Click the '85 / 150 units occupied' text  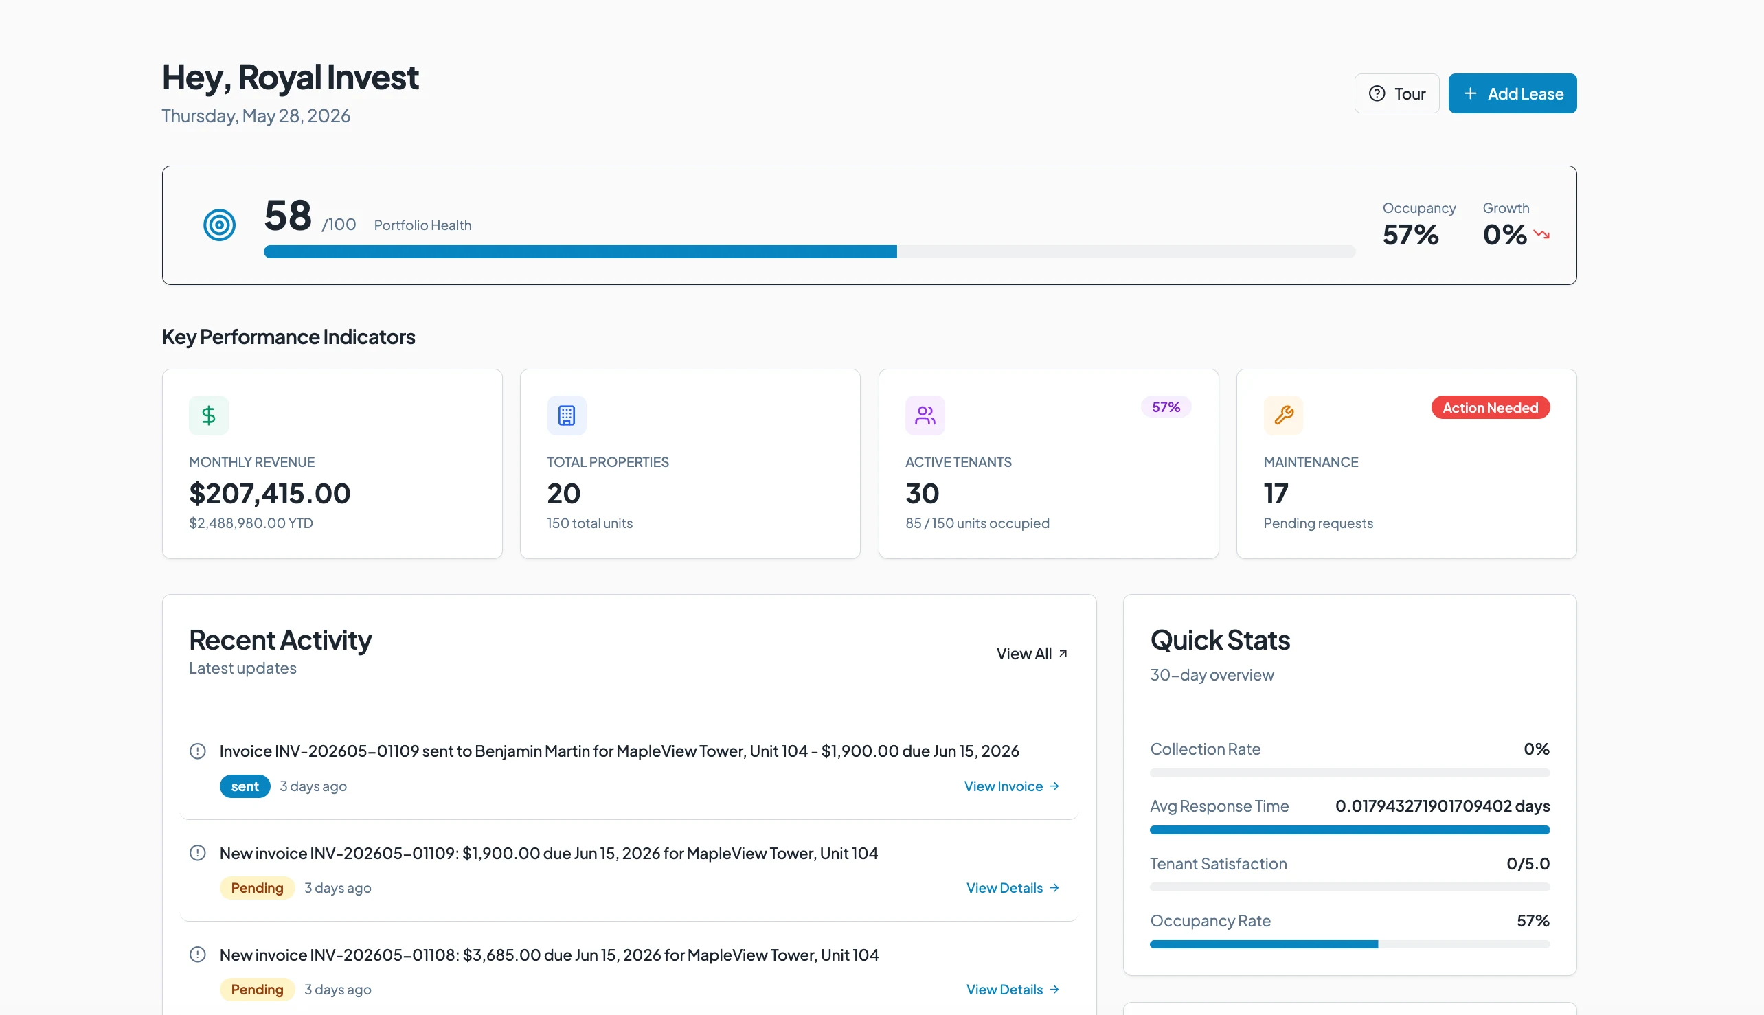[977, 523]
